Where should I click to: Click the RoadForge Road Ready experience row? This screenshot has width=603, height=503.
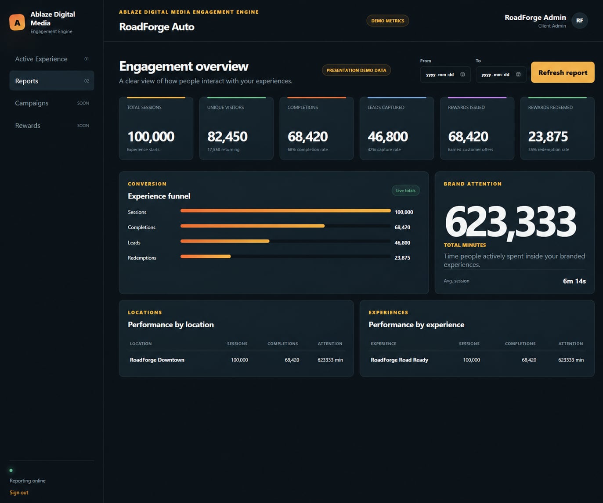click(477, 360)
